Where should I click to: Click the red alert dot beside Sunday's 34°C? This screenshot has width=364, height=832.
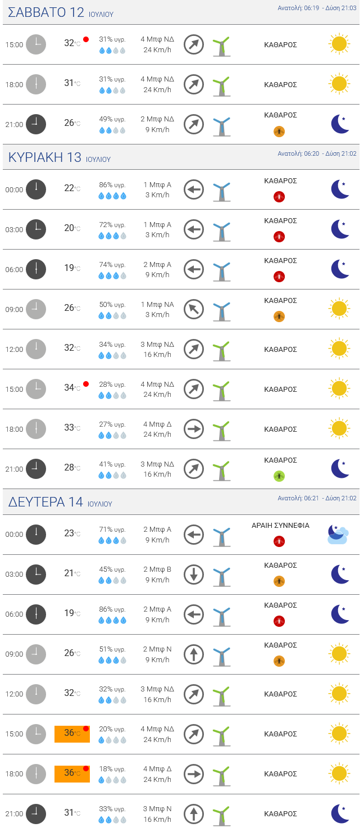[x=86, y=384]
